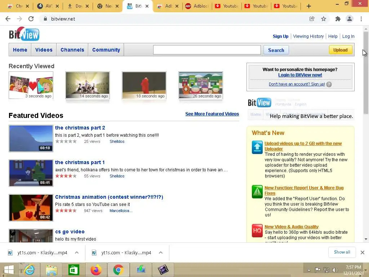
Task: Reload the bitview.net page
Action: 31,19
